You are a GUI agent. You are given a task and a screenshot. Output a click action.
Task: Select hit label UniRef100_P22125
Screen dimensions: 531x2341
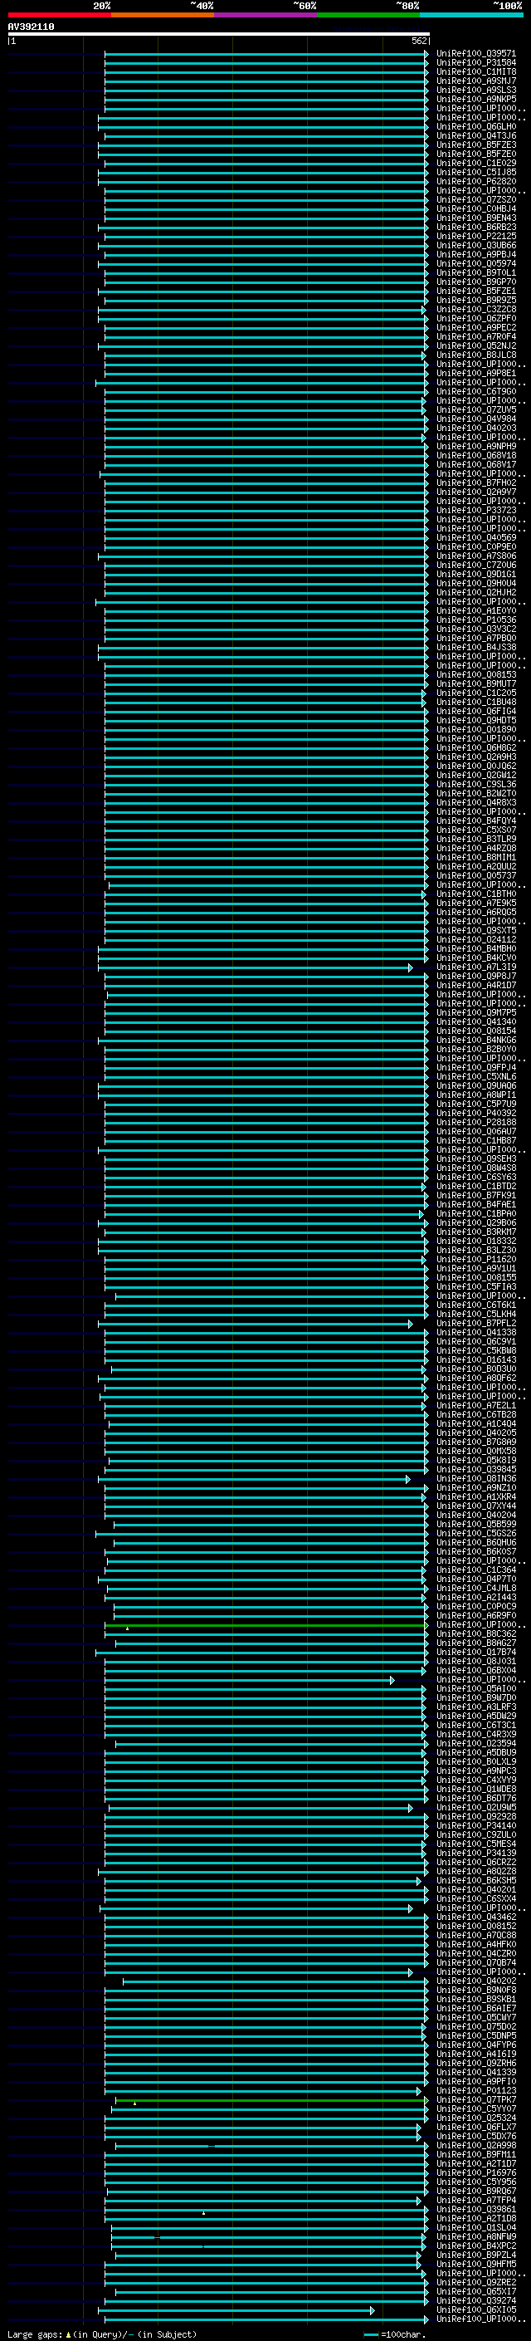coord(475,237)
